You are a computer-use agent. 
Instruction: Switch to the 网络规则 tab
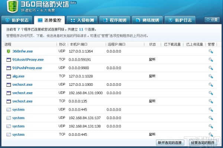(147, 20)
